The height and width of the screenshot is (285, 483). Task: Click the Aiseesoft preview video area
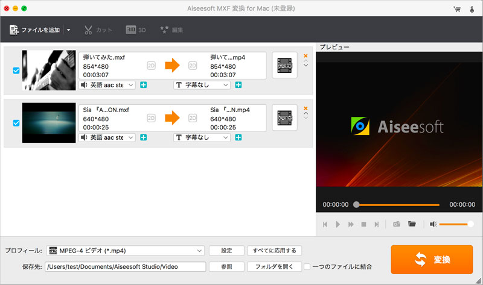(399, 125)
